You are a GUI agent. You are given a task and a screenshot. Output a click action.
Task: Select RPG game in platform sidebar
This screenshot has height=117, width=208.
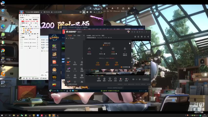tap(54, 78)
